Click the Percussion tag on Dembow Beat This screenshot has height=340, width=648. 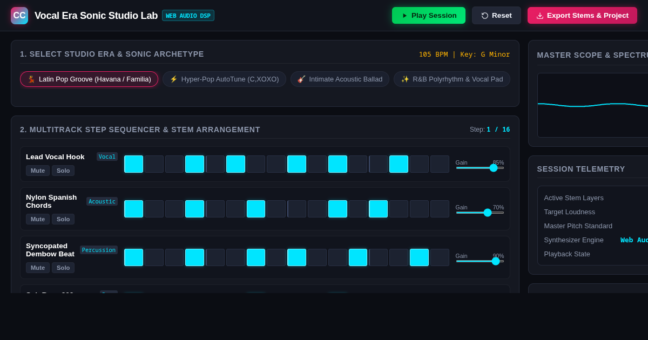99,250
